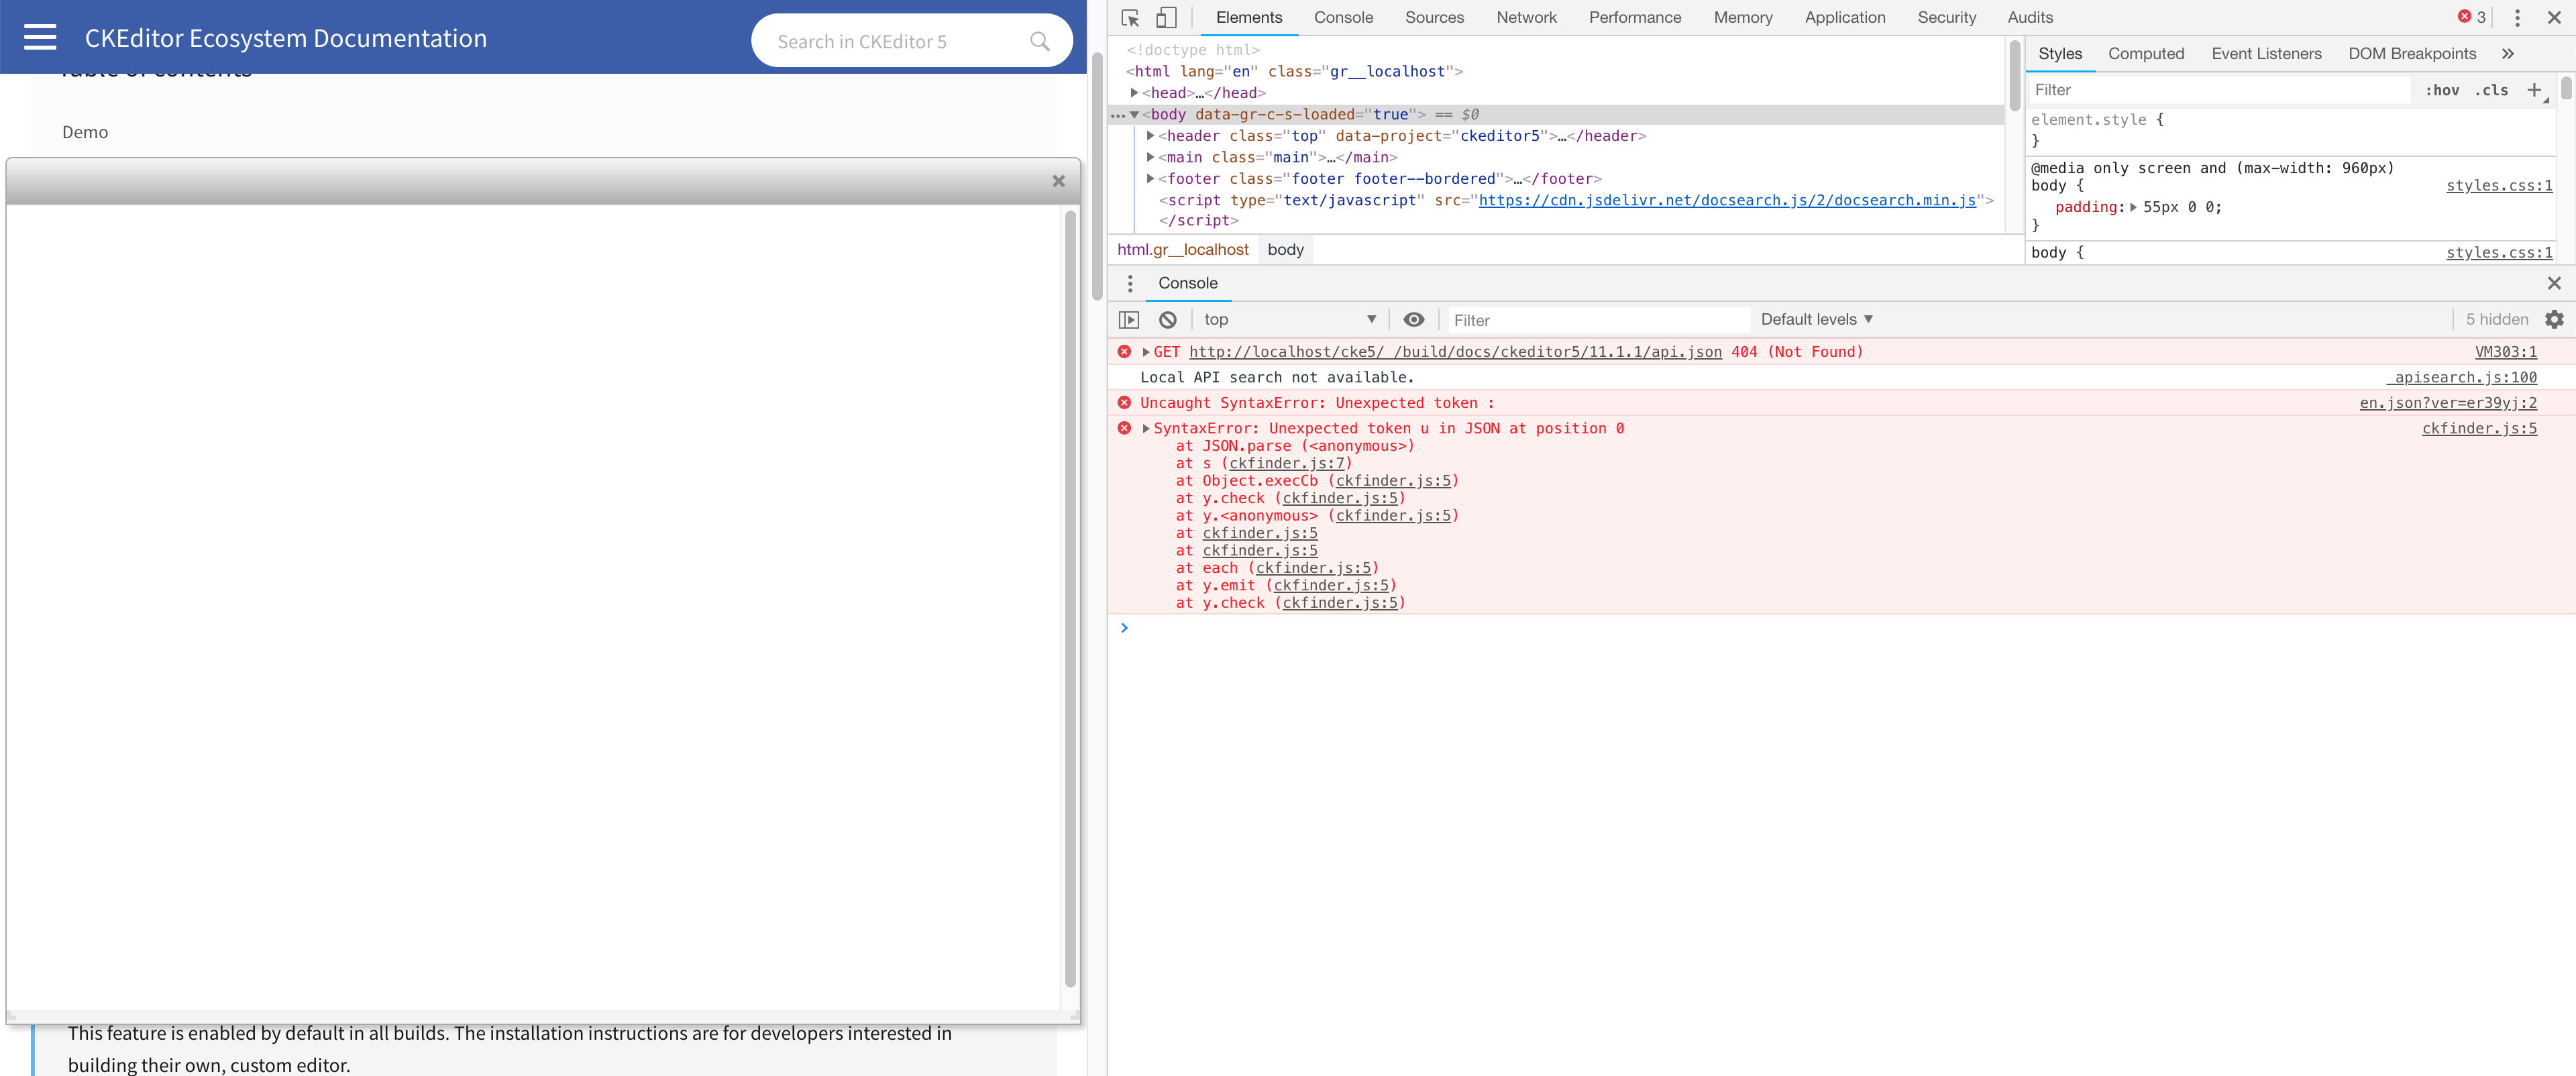
Task: Open console settings with the gear icon
Action: pos(2556,319)
